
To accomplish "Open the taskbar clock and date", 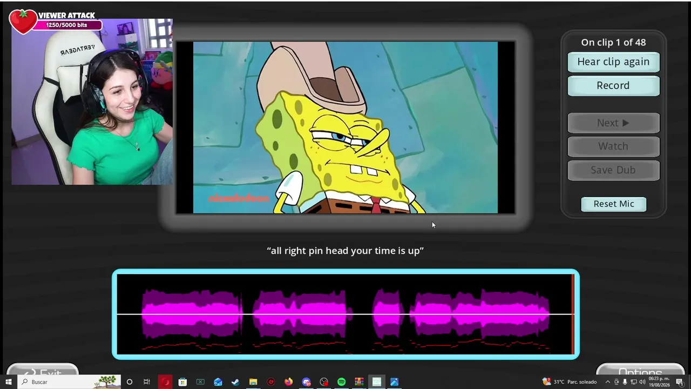I will pos(659,382).
